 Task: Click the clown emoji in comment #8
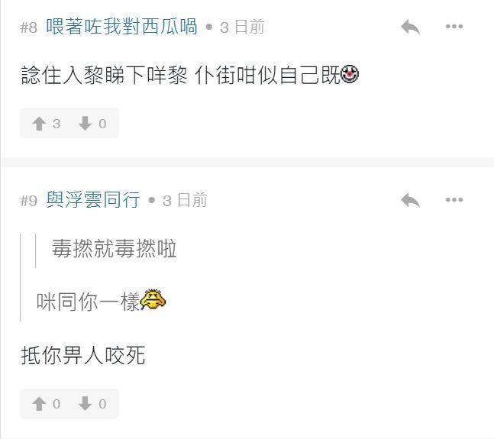coord(350,76)
